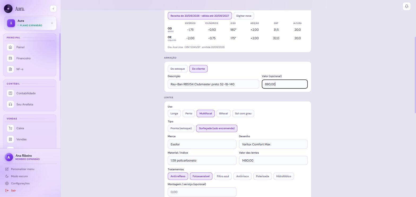This screenshot has height=197, width=416.
Task: Click the Material / índice field
Action: pyautogui.click(x=202, y=160)
